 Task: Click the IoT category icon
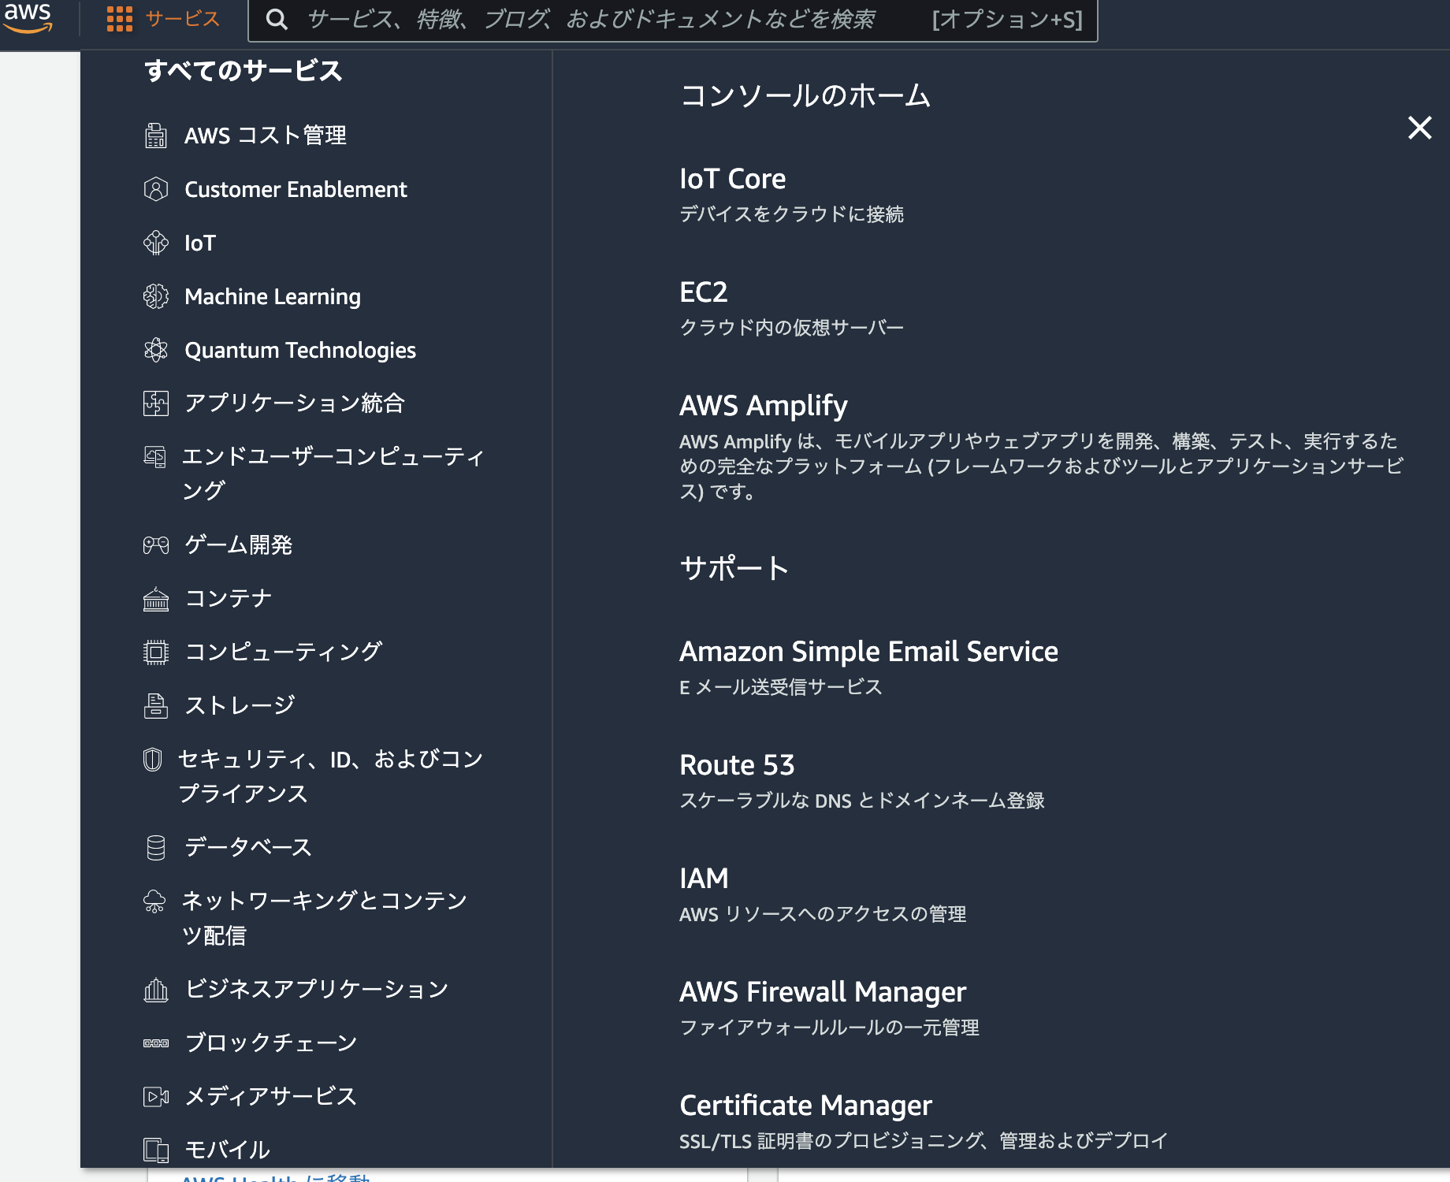tap(156, 243)
